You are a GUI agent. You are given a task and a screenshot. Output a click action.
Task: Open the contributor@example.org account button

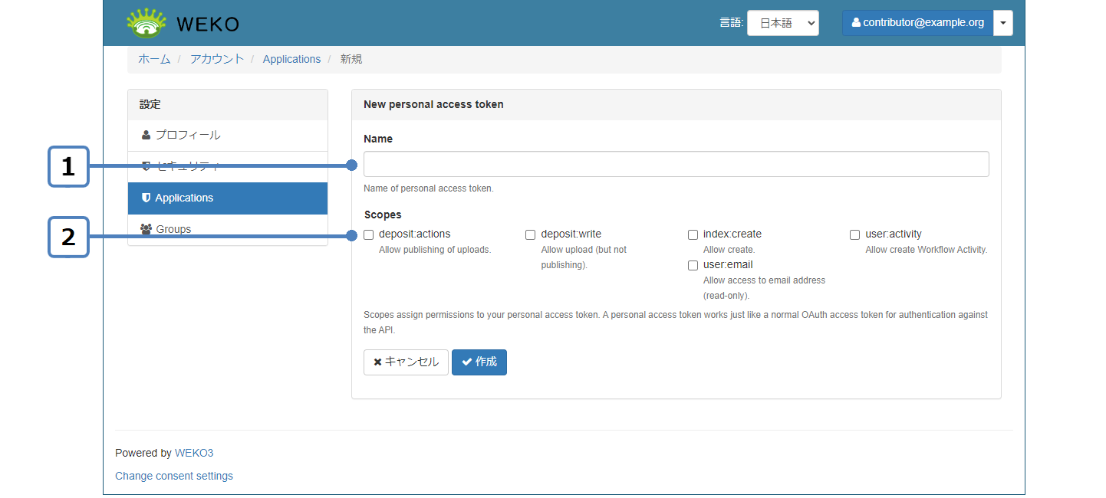(x=917, y=23)
